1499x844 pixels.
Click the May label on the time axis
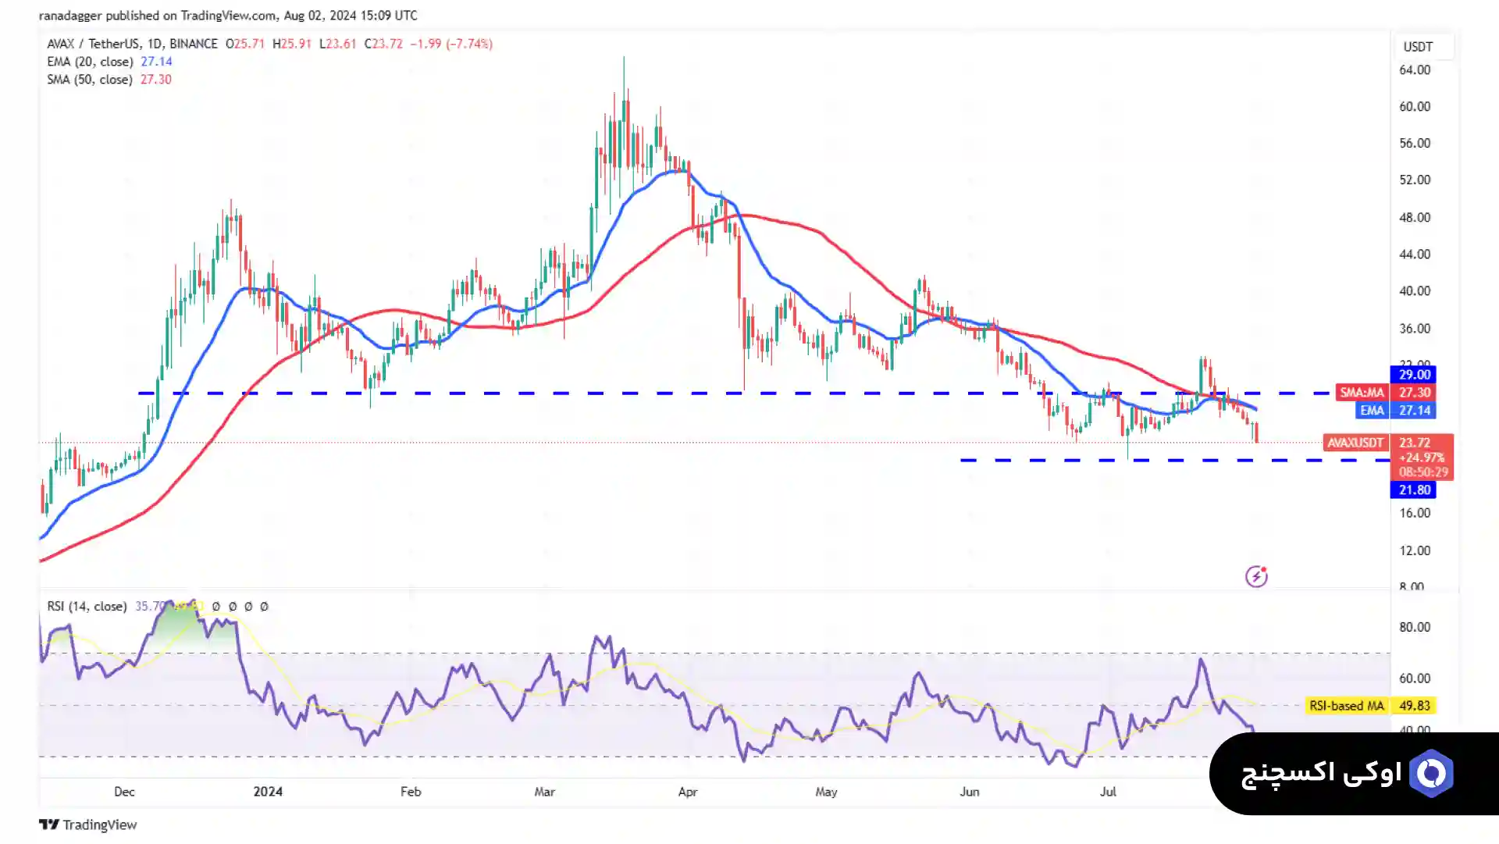[826, 792]
